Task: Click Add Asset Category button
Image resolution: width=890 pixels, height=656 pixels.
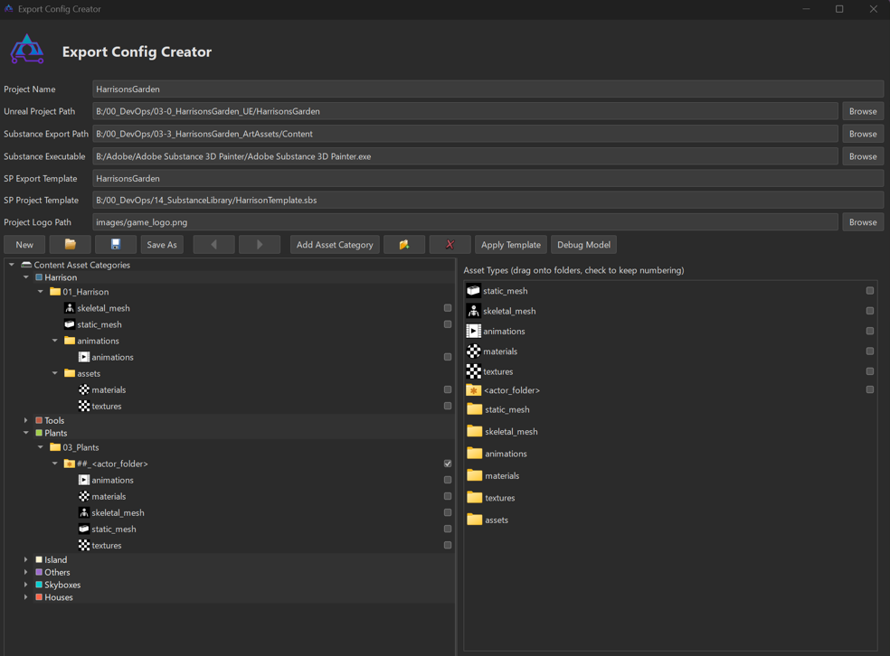Action: pos(335,244)
